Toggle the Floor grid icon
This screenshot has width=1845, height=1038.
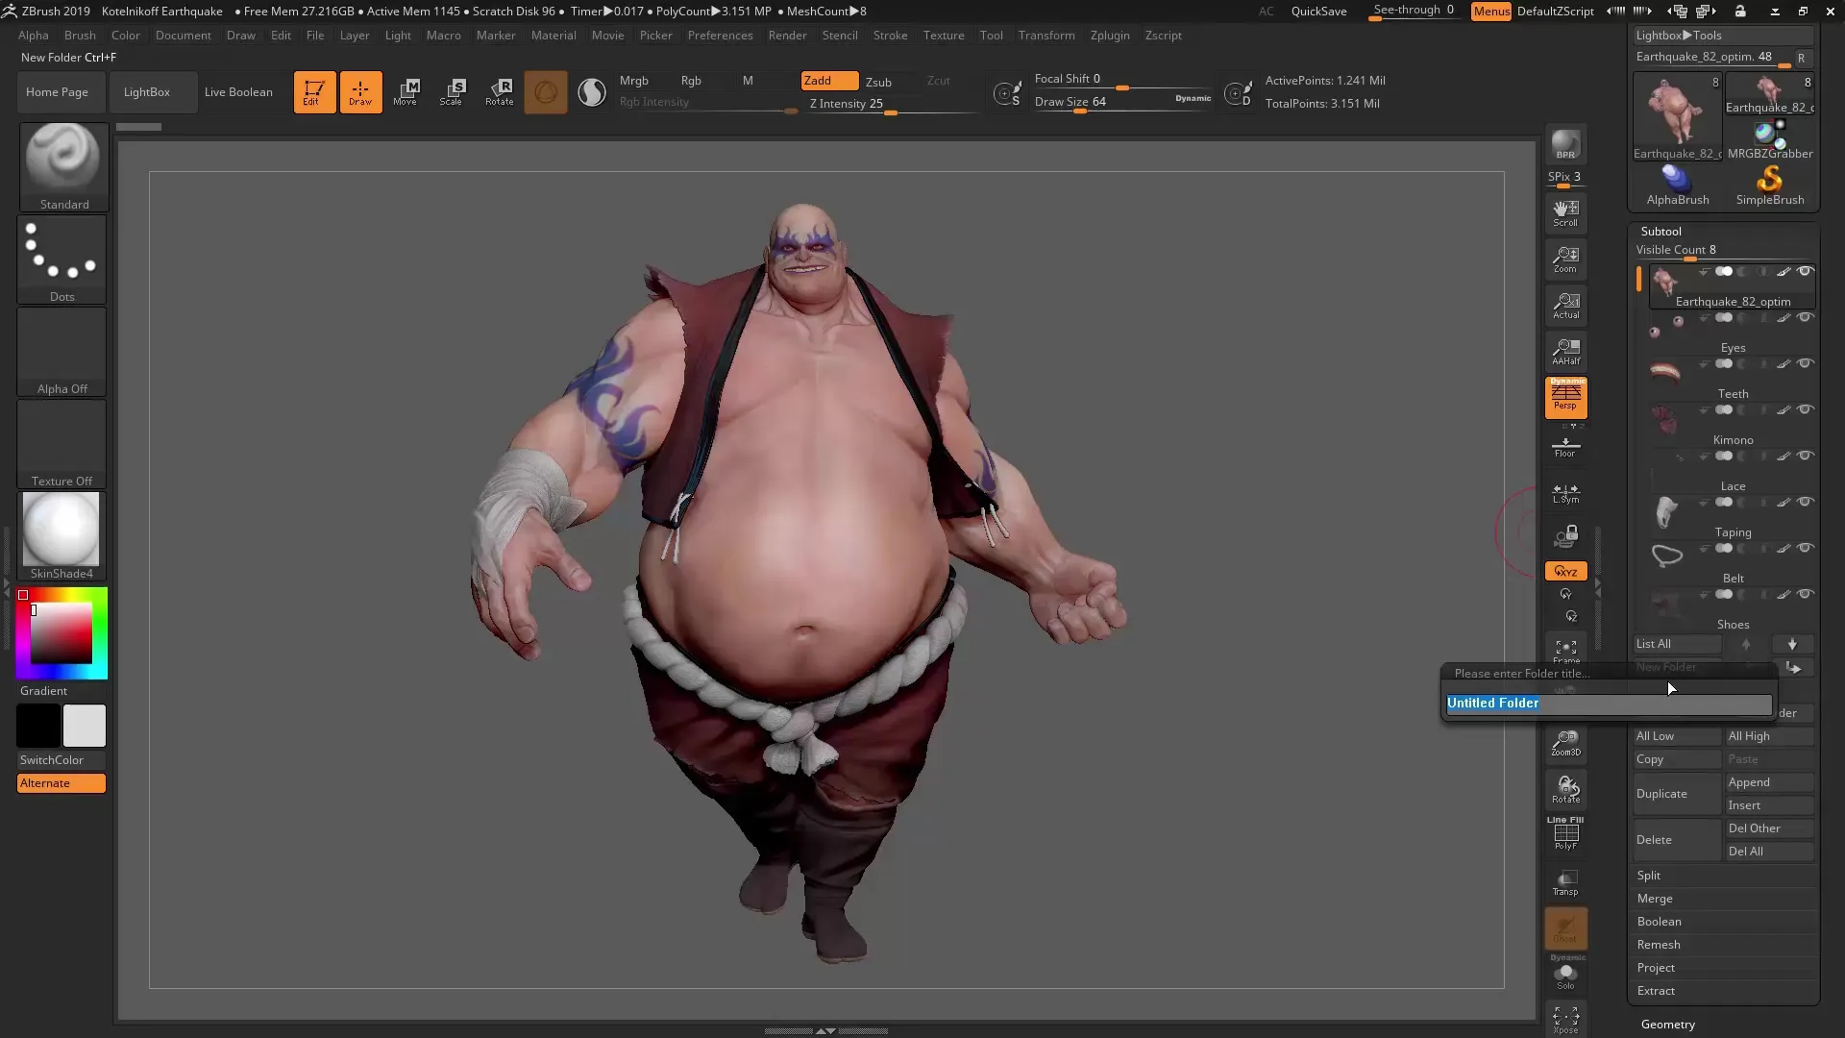1565,447
